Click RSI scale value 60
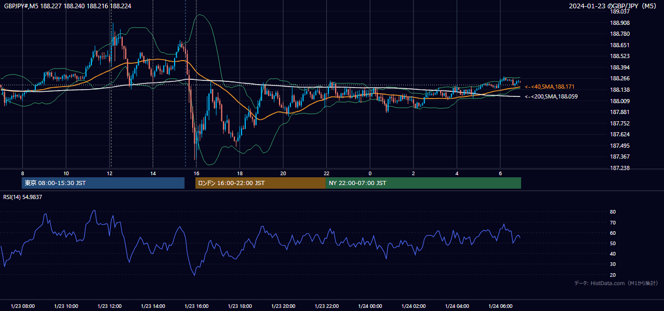The image size is (664, 311). point(613,233)
